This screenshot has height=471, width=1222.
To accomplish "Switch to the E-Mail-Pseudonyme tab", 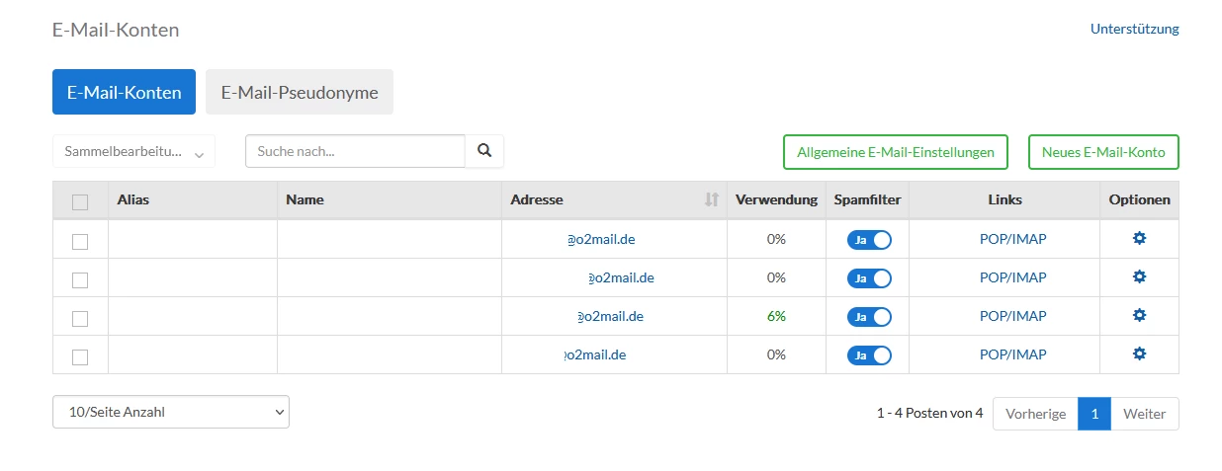I will tap(300, 92).
